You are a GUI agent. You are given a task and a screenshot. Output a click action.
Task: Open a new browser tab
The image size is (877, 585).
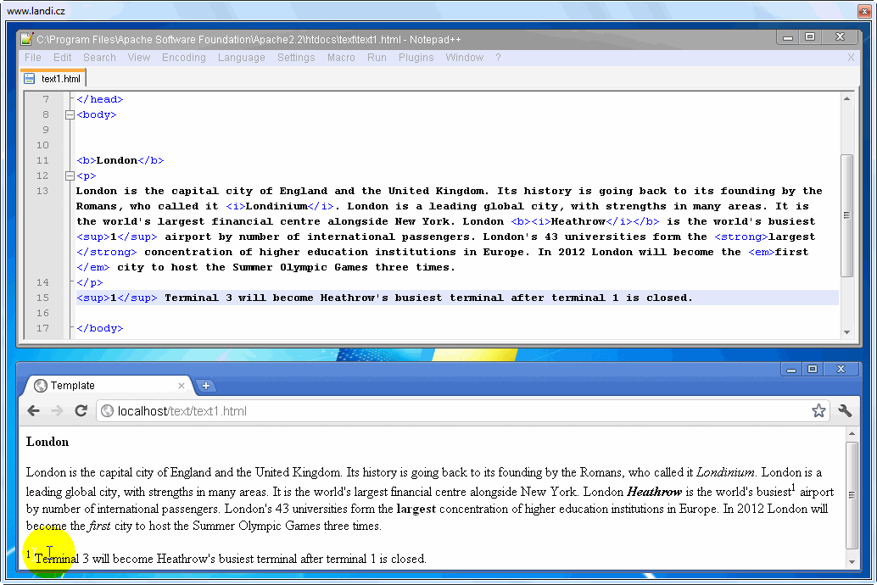pos(206,386)
